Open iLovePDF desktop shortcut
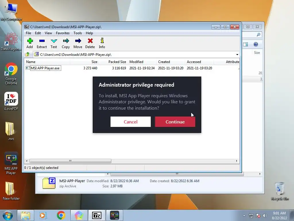The width and height of the screenshot is (294, 221). (x=11, y=101)
